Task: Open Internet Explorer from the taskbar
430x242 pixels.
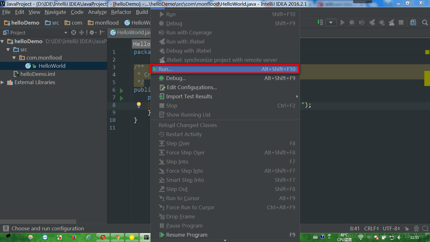Action: coord(88,237)
